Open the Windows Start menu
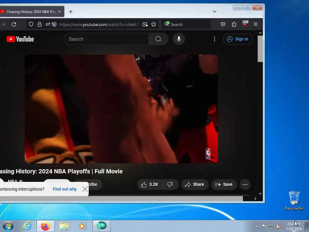309x232 pixels. (x=8, y=226)
